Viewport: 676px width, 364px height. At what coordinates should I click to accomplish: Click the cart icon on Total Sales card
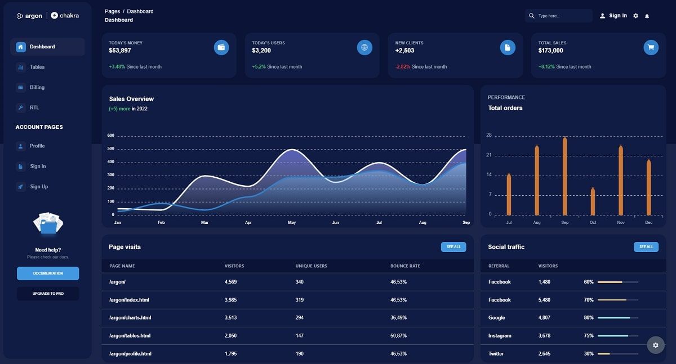(x=651, y=47)
